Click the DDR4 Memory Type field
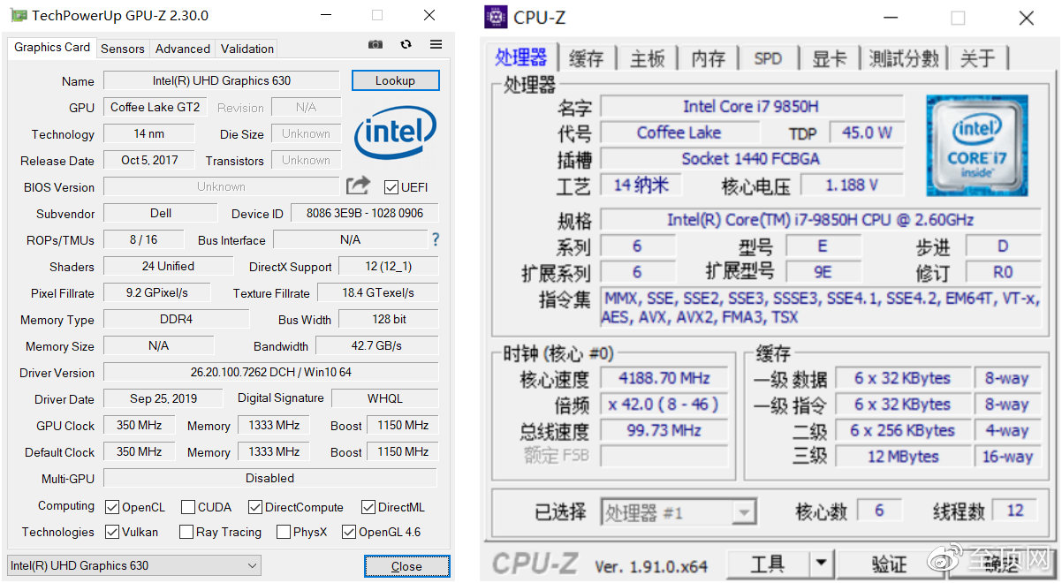 coord(176,319)
